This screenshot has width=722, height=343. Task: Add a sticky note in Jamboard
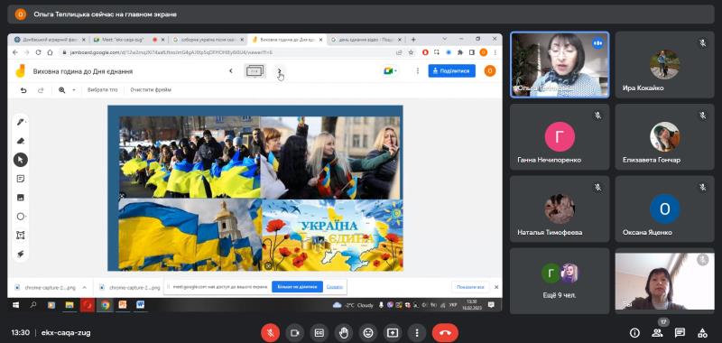[x=21, y=179]
